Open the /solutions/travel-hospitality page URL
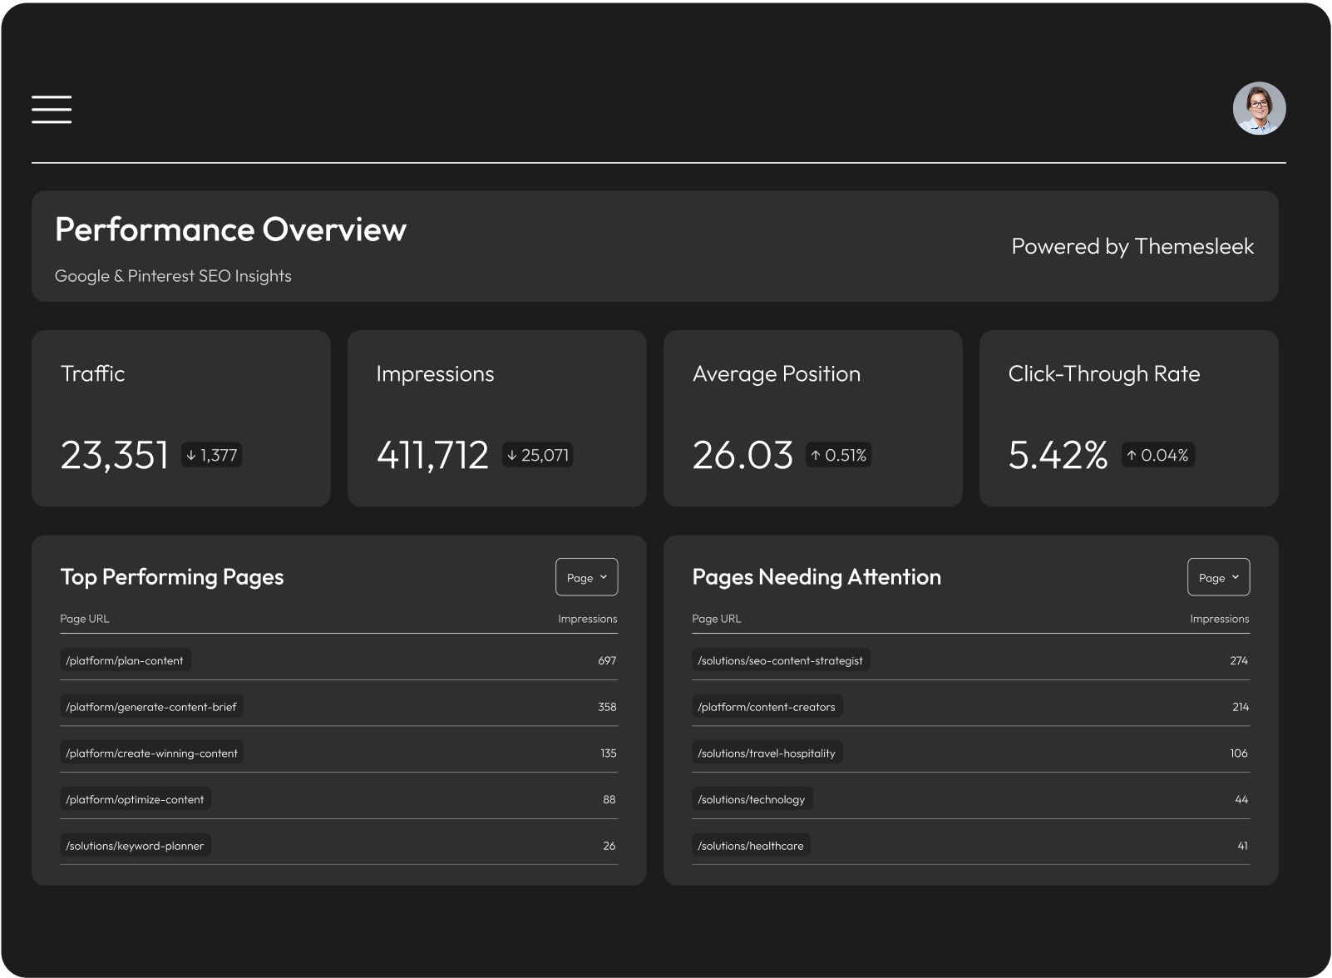This screenshot has height=978, width=1332. pos(767,753)
